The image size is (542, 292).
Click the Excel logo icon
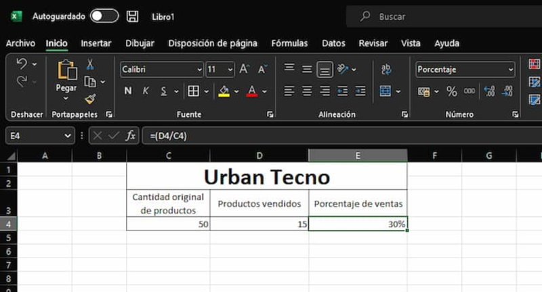point(16,16)
